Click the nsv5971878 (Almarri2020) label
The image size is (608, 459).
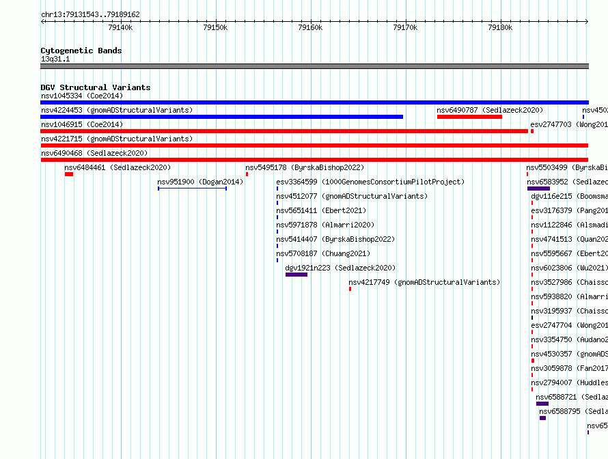[x=325, y=225]
